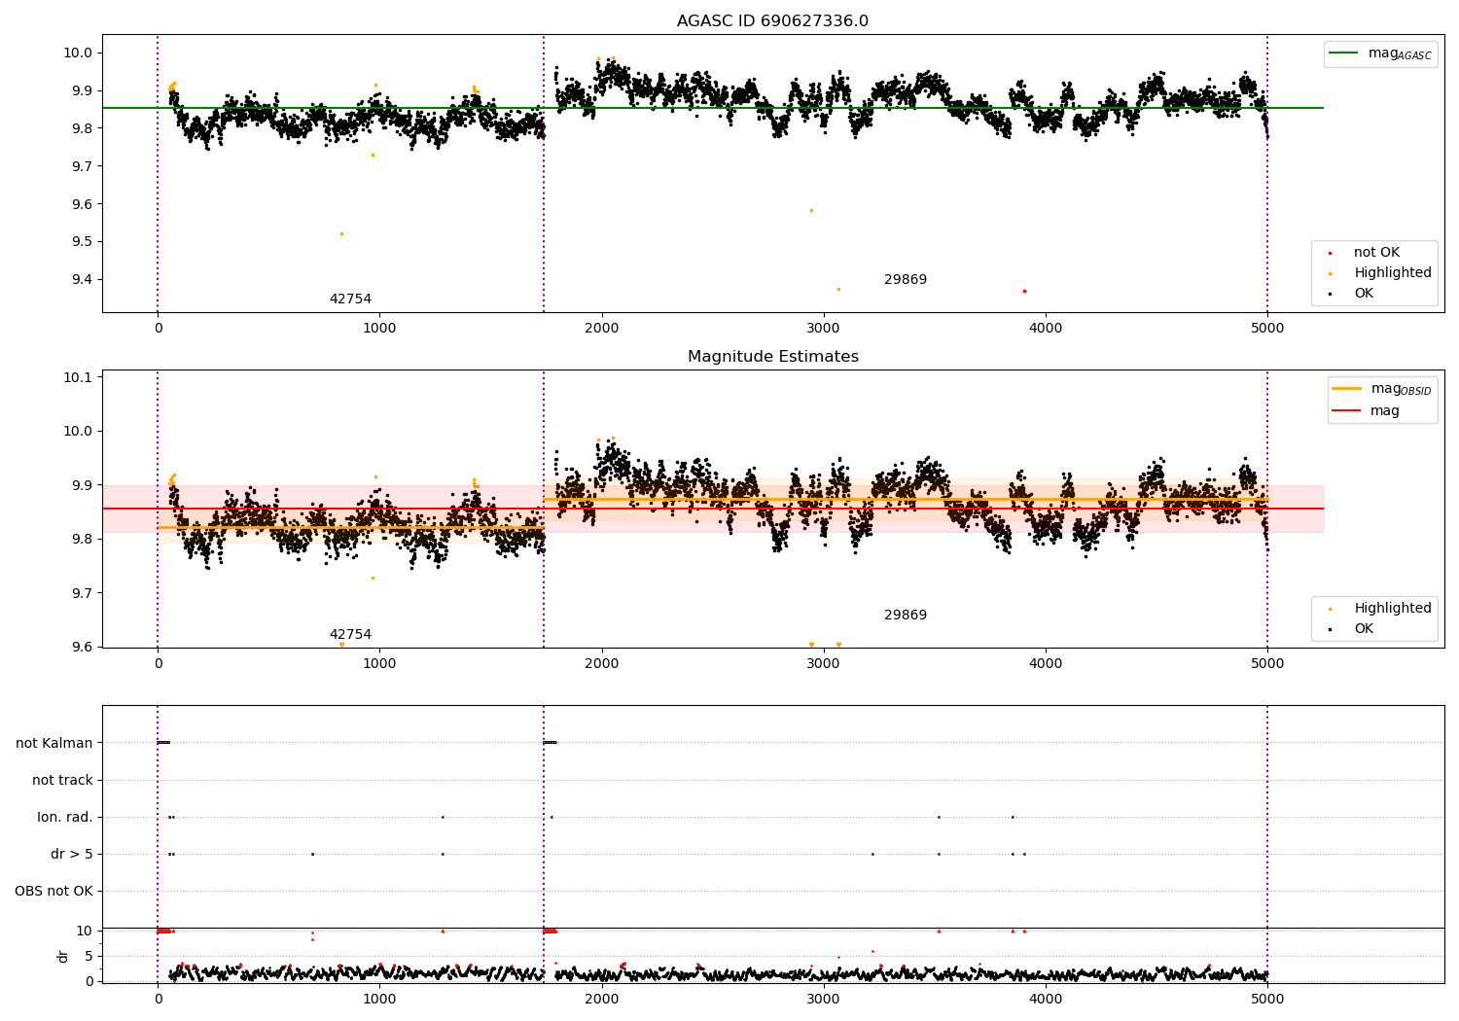Click the 'Magnitude Estimates' plot title
The height and width of the screenshot is (1021, 1459).
click(772, 357)
